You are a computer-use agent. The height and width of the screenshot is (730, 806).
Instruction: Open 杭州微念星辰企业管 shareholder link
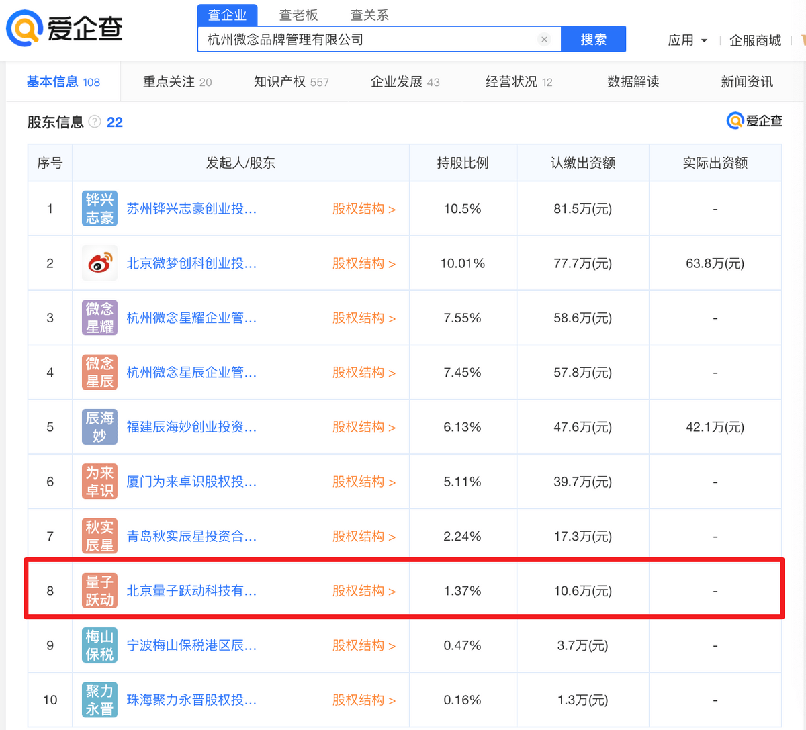(191, 373)
